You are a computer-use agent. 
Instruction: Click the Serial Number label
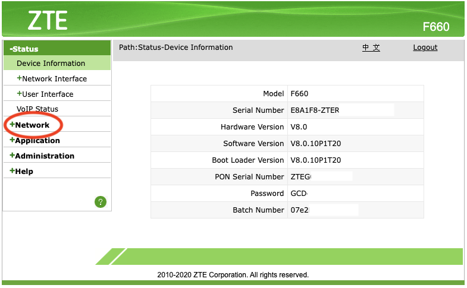pyautogui.click(x=258, y=110)
